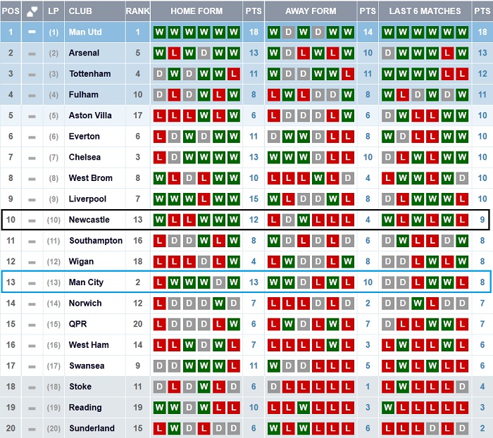Viewport: 493px width, 438px height.
Task: Open Norwich club name
Action: tap(85, 303)
